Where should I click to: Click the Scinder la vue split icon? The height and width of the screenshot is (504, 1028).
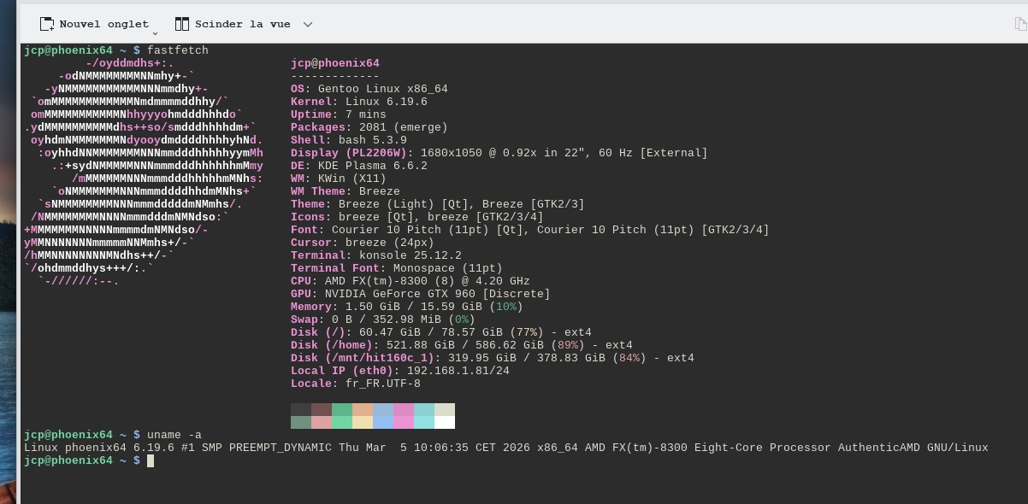(x=181, y=24)
